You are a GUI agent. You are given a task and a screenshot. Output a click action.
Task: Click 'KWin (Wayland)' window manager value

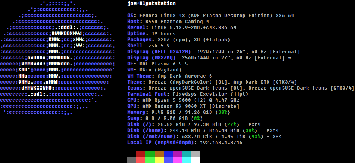(161, 70)
